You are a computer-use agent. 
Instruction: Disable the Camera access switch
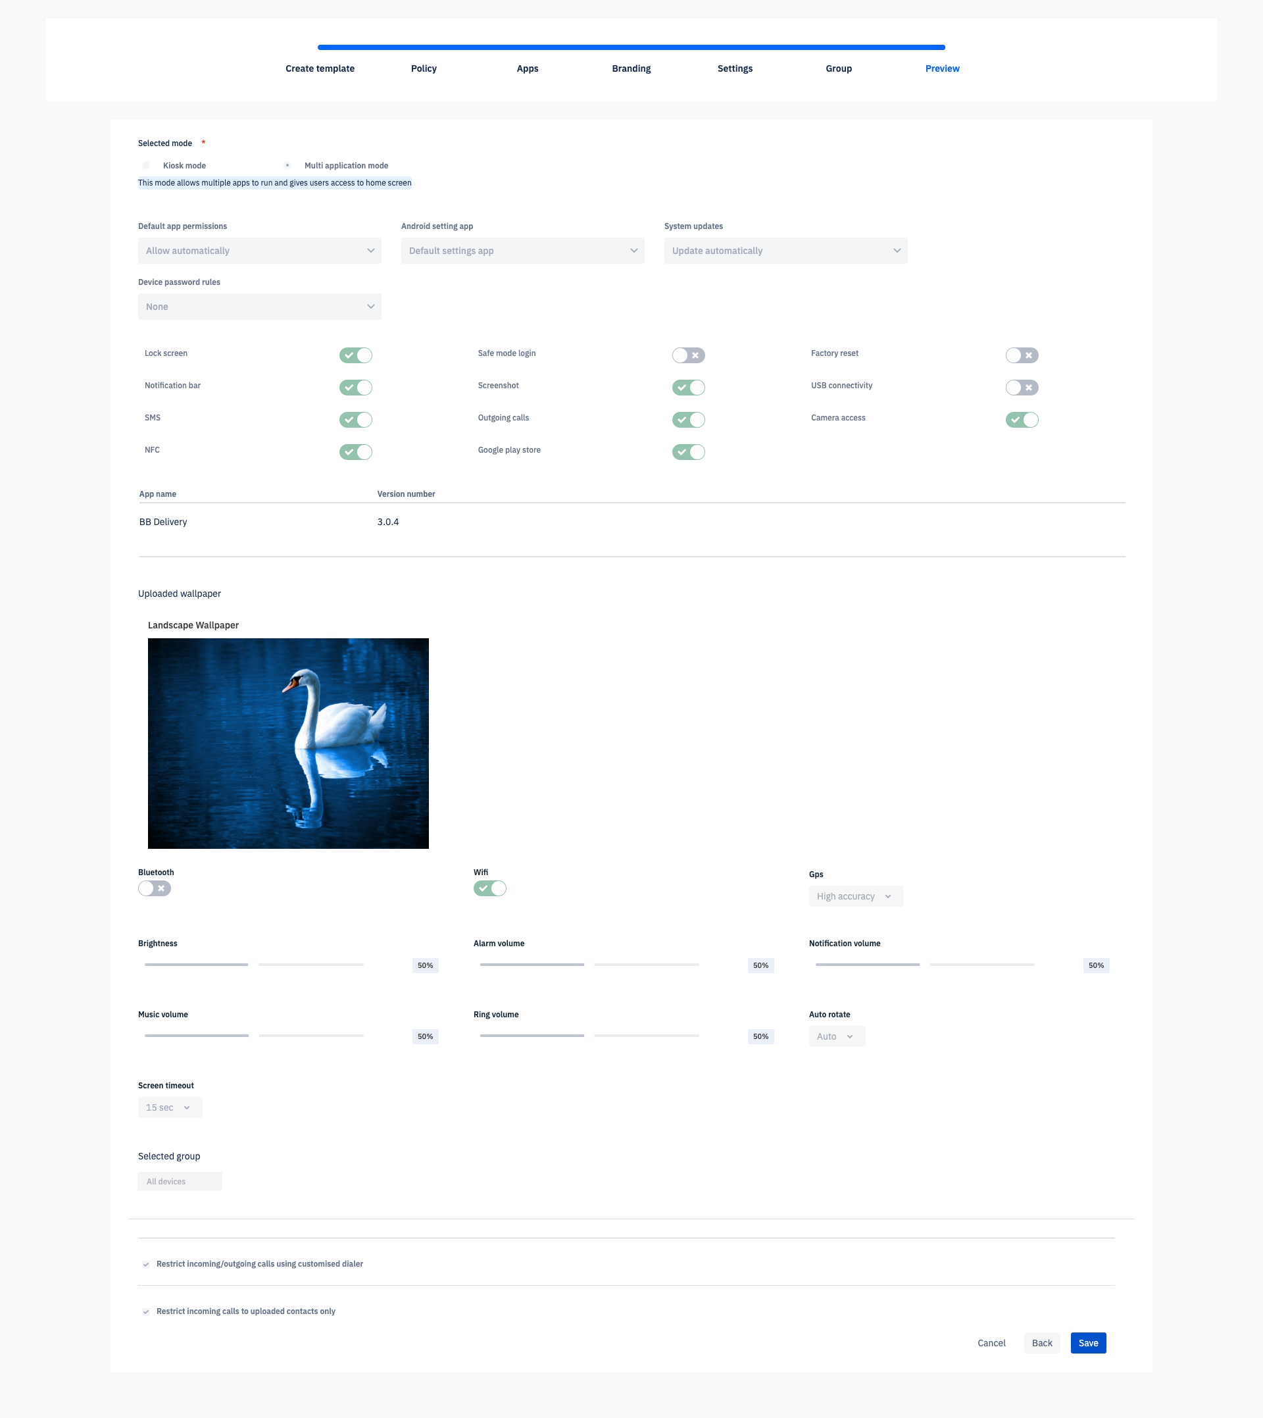click(x=1022, y=420)
